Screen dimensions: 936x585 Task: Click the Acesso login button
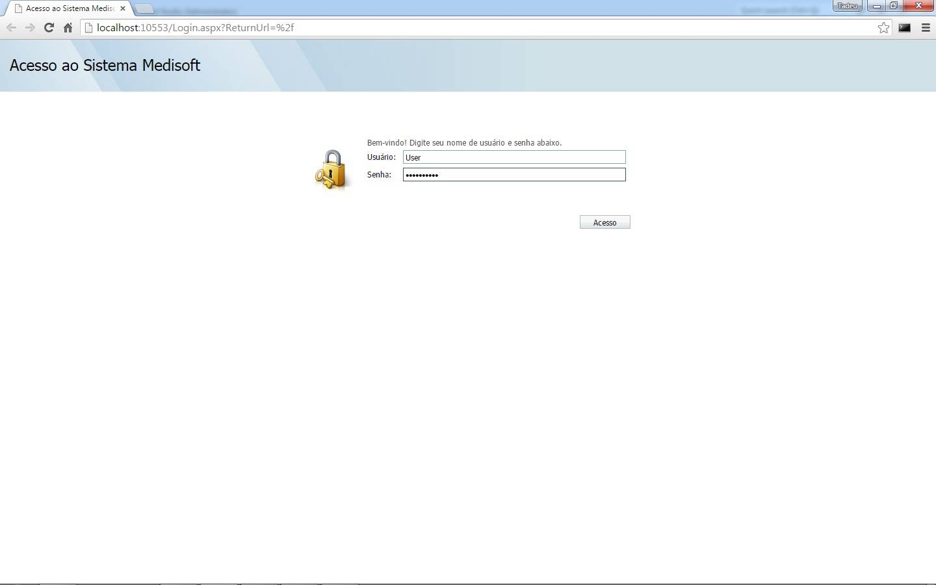pyautogui.click(x=604, y=222)
